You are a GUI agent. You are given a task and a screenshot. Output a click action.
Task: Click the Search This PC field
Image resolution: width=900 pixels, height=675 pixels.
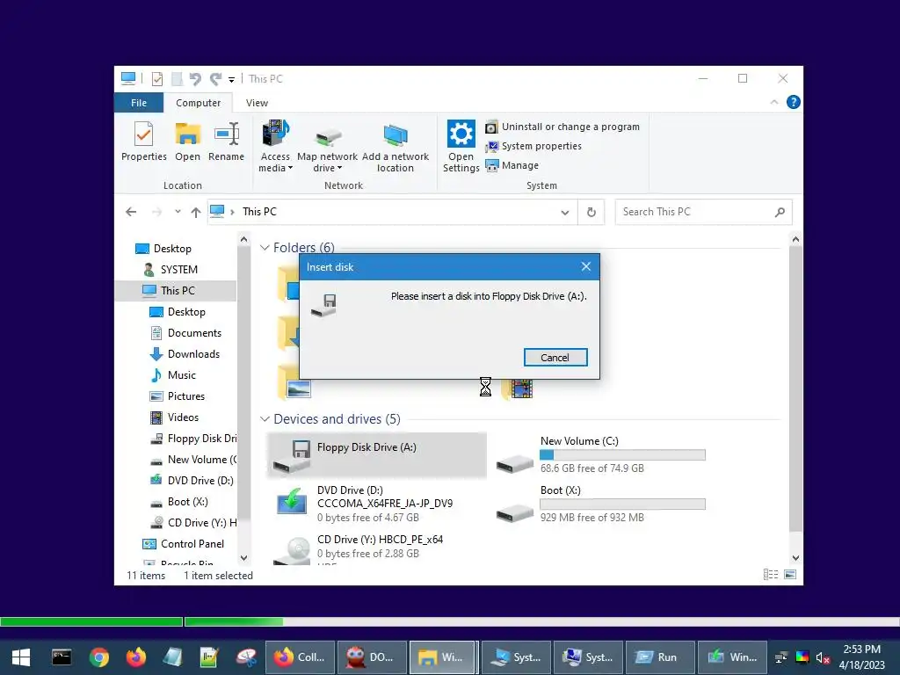703,212
